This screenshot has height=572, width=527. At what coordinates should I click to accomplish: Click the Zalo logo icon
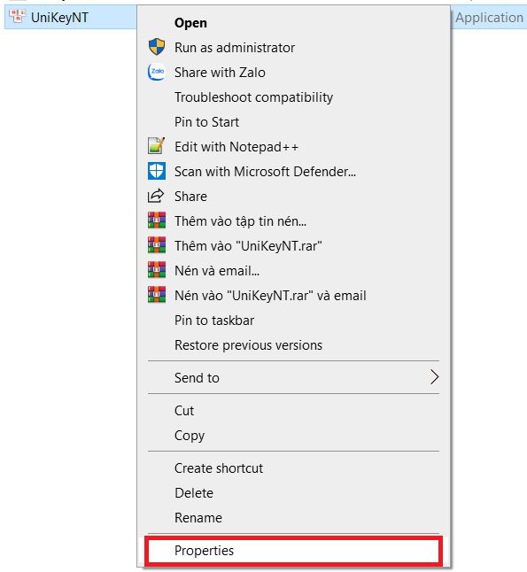pyautogui.click(x=157, y=73)
